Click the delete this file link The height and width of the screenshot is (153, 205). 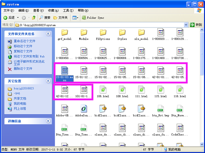23,69
